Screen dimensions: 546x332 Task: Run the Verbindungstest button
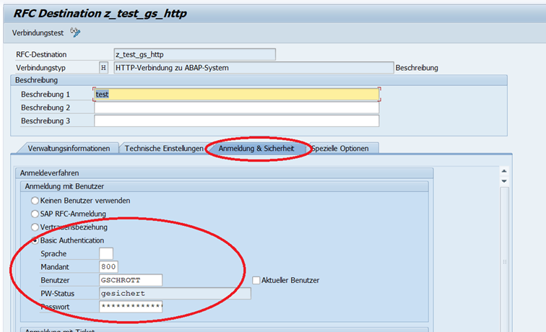point(38,32)
